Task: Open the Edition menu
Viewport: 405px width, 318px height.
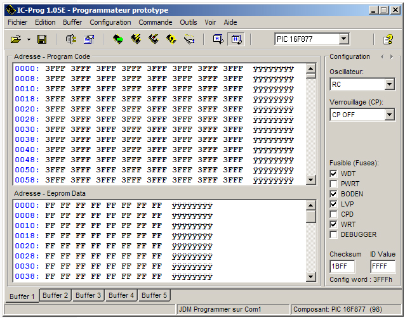Action: [x=45, y=22]
